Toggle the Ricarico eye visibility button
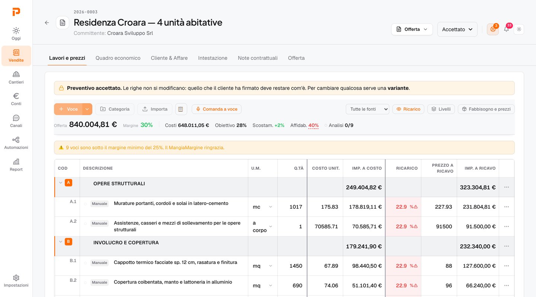 tap(408, 109)
